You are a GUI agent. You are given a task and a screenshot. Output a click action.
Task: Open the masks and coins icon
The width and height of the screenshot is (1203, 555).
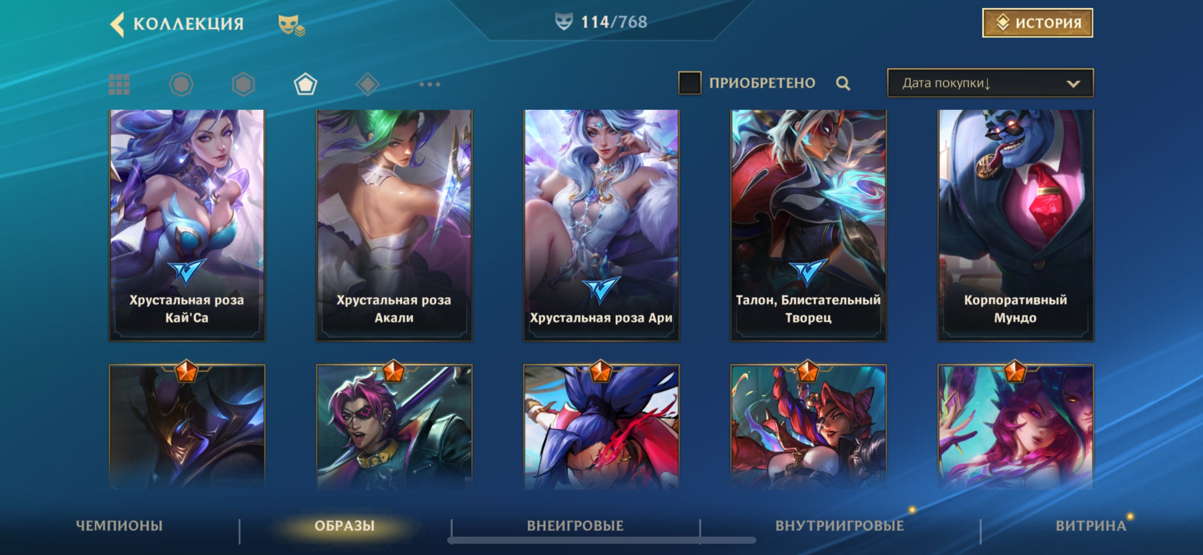[x=291, y=25]
